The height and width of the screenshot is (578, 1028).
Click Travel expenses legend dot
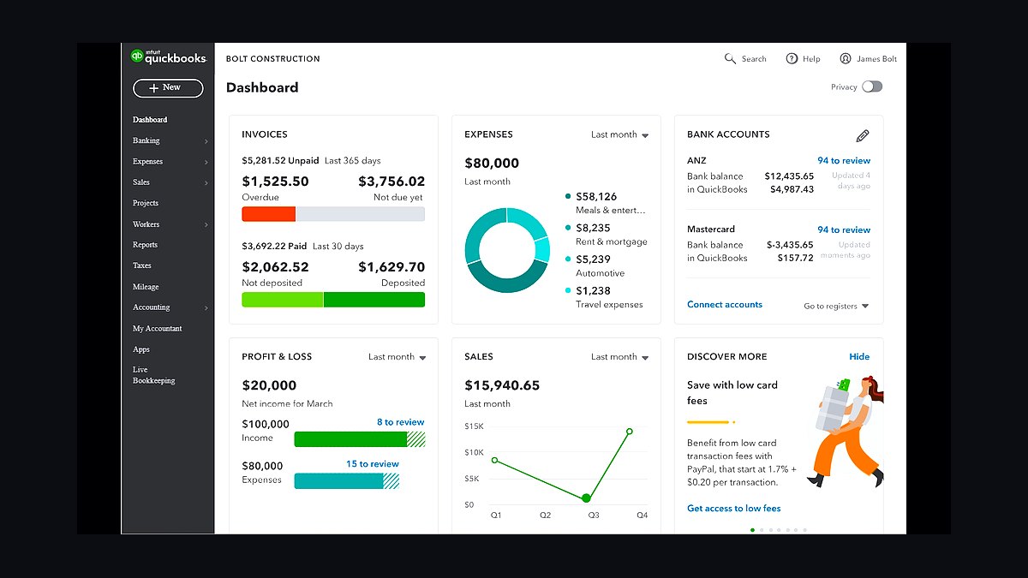click(568, 291)
